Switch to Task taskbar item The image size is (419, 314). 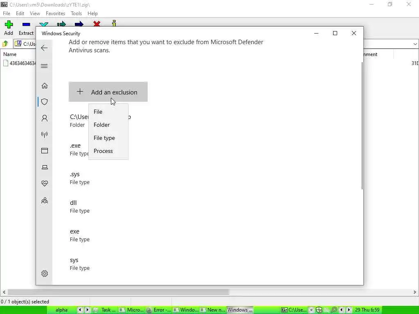pos(105,310)
